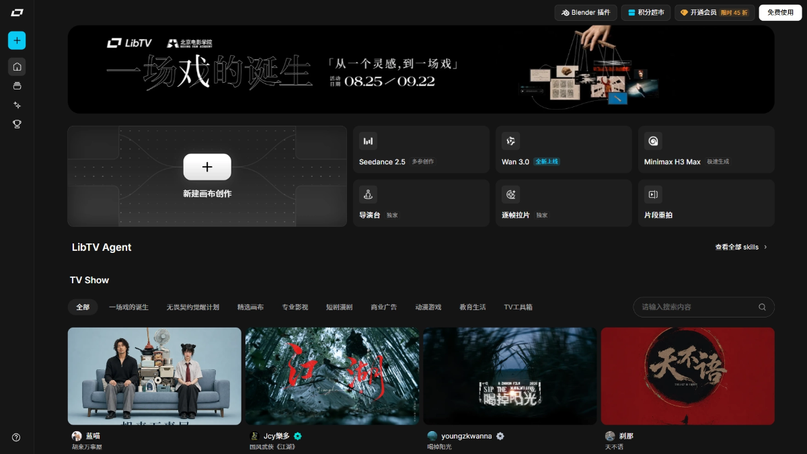Select the 短剧漫剧 tab

click(339, 307)
